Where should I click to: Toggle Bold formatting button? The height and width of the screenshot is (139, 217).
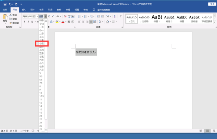coord(25,22)
